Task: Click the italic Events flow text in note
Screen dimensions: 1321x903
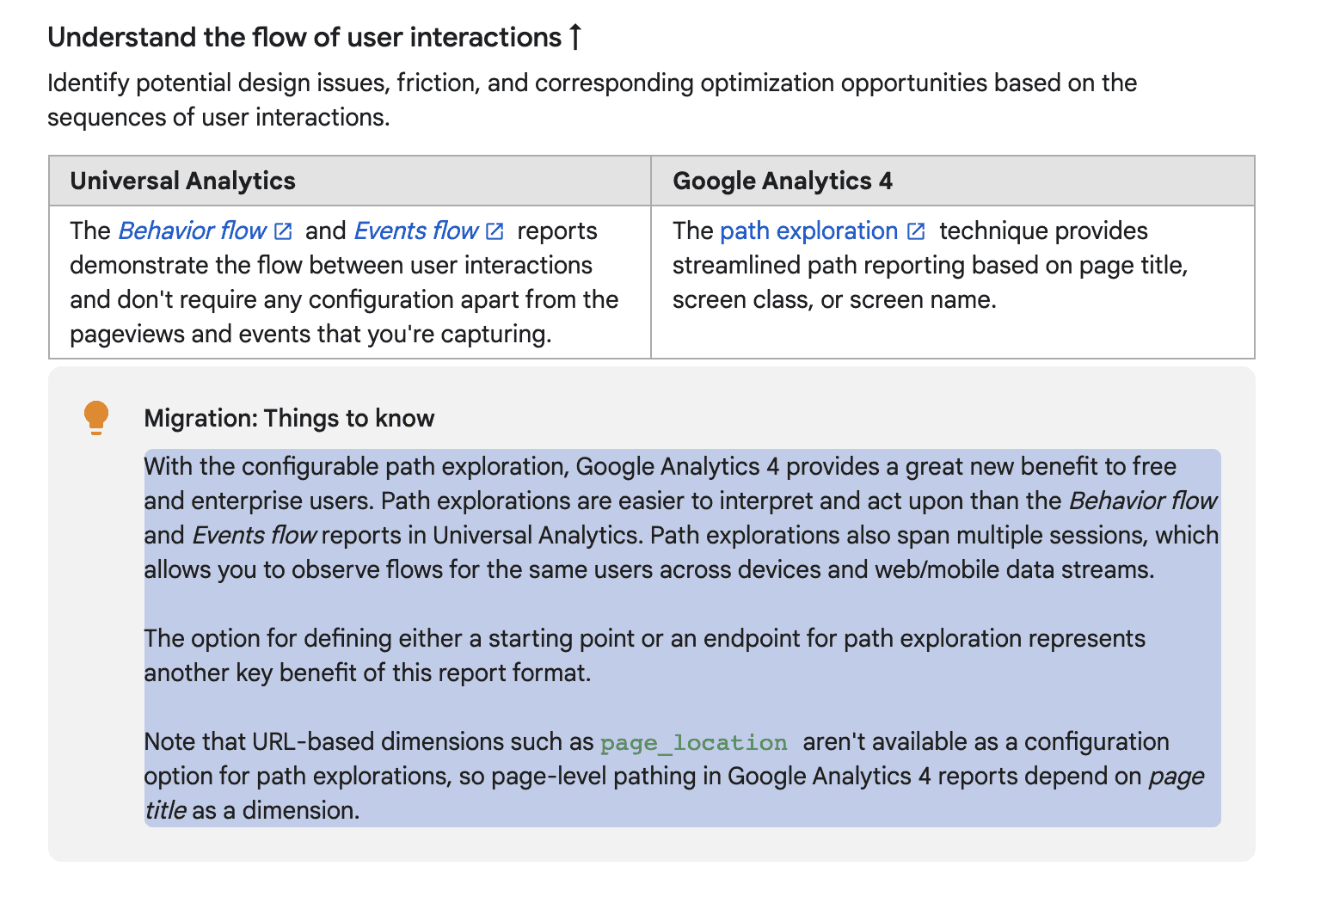Action: click(x=254, y=535)
